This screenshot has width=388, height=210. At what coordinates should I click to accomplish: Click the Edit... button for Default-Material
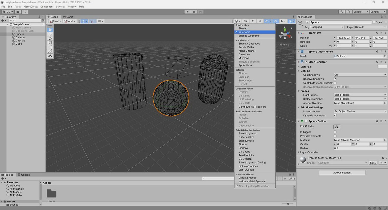(373, 163)
